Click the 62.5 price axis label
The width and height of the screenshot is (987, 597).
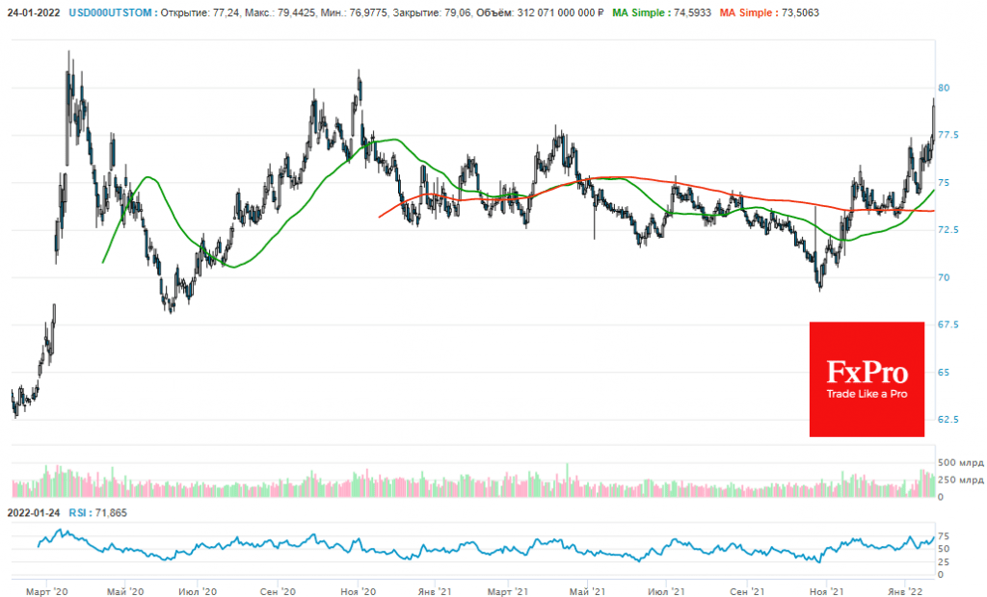[x=950, y=420]
